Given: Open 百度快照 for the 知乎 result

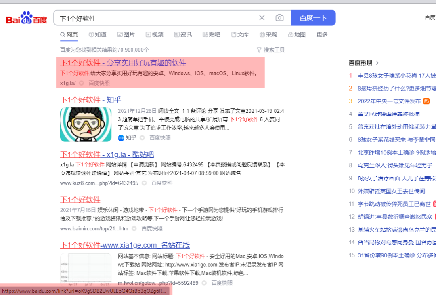Looking at the screenshot, I should tap(160, 138).
